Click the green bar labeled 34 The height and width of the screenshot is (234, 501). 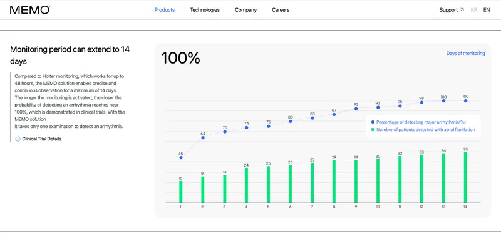click(x=443, y=178)
